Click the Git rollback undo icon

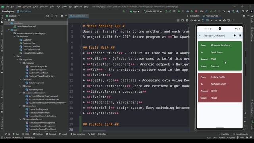tap(223, 12)
